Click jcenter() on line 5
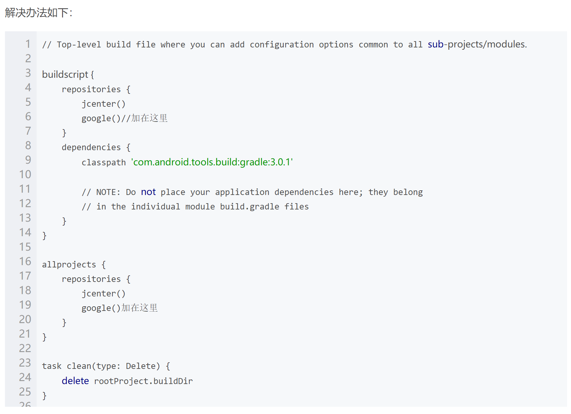 (103, 104)
